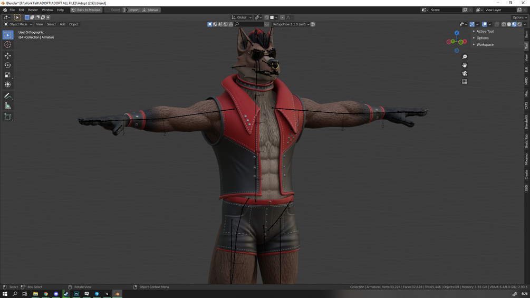Activate the Move tool
Screen dimensions: 530x298
(x=8, y=55)
